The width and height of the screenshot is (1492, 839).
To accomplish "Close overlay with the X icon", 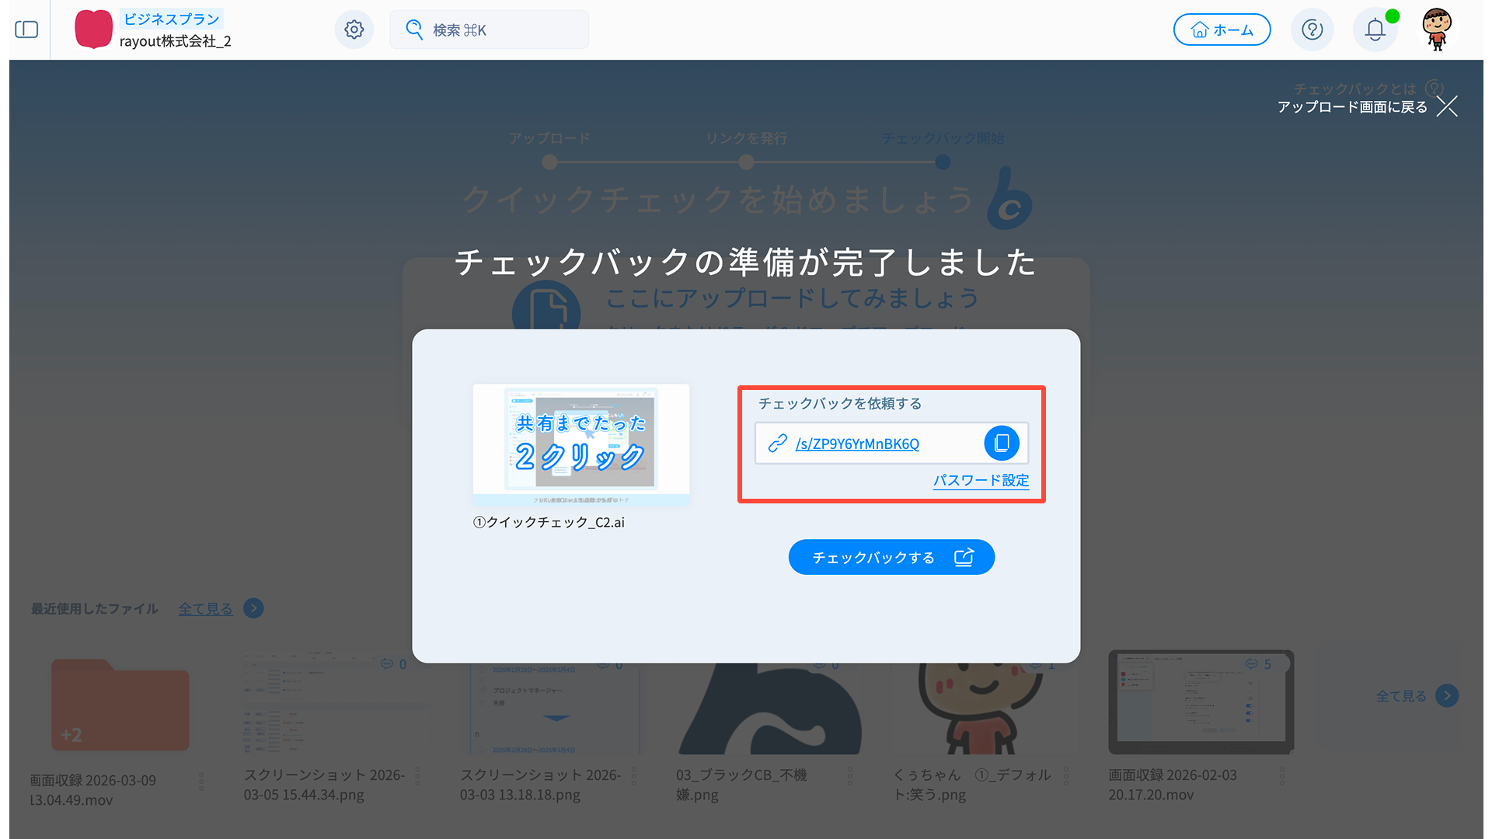I will (x=1447, y=106).
